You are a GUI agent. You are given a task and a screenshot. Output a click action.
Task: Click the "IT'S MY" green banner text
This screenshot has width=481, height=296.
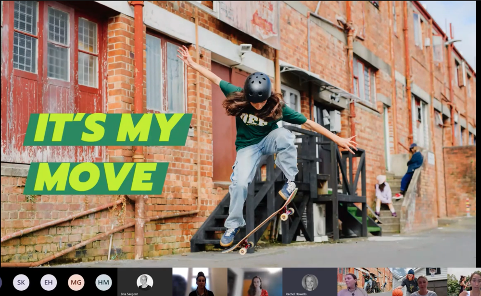[108, 129]
